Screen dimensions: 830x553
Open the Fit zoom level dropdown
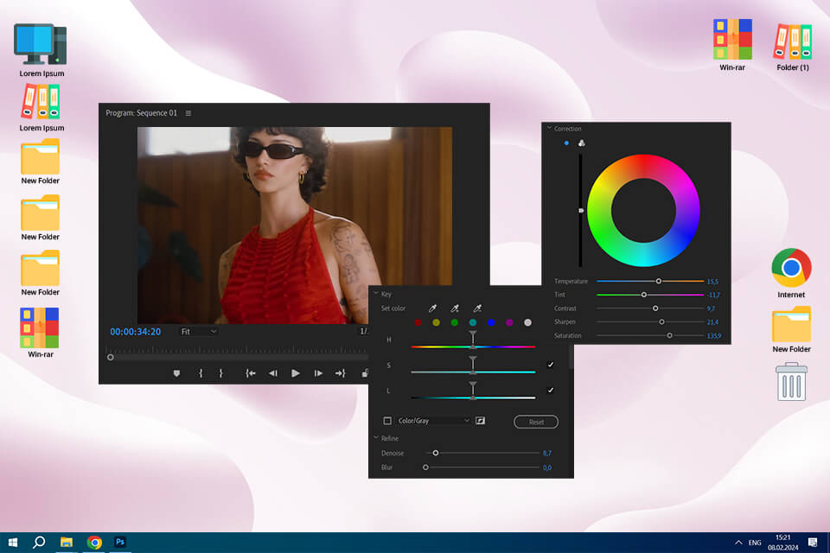(x=199, y=331)
